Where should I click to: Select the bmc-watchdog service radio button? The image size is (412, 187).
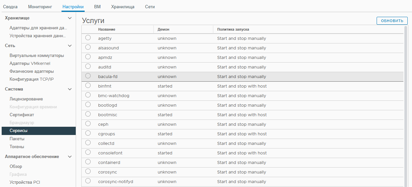(88, 95)
